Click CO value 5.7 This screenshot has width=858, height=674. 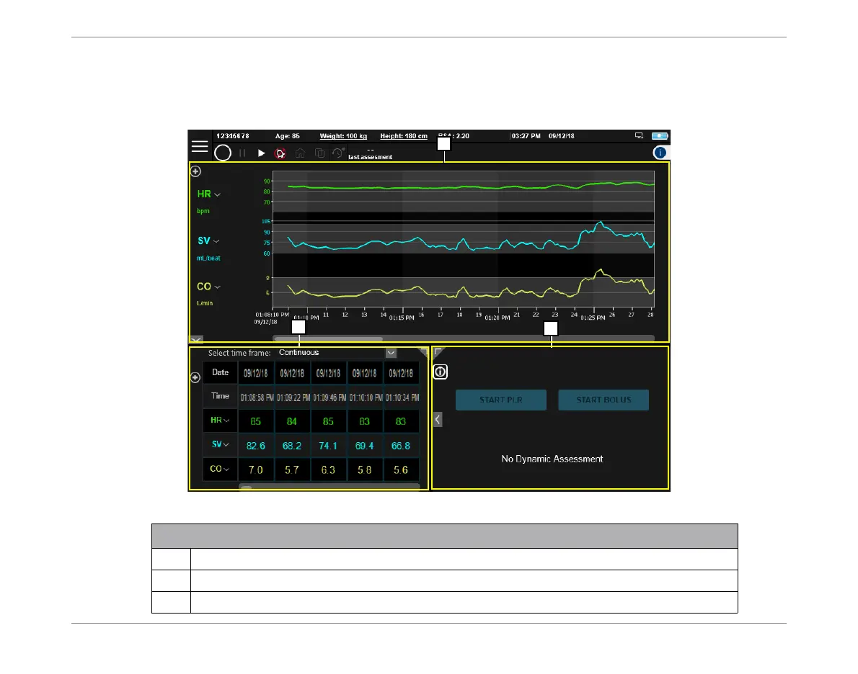point(292,470)
